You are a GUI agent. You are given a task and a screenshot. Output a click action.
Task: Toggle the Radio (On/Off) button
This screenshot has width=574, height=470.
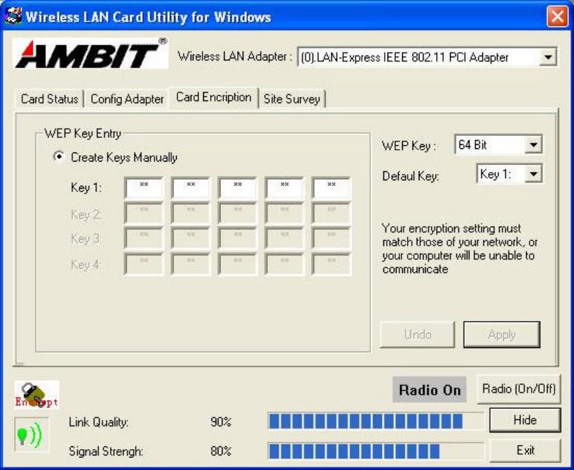tap(519, 389)
